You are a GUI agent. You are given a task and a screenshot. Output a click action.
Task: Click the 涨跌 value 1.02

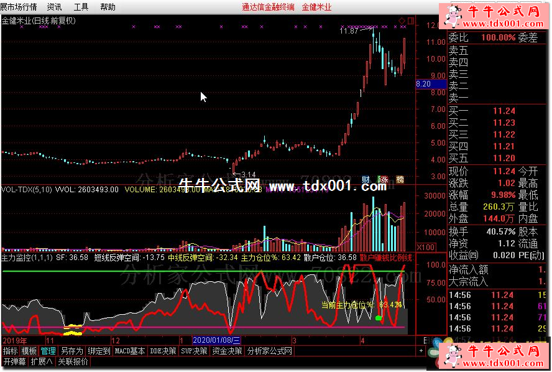point(506,183)
